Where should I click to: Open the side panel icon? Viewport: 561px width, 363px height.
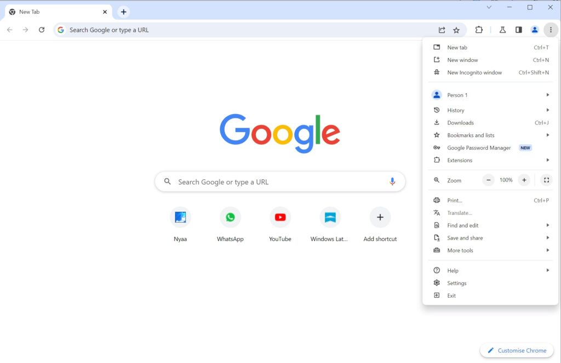518,30
